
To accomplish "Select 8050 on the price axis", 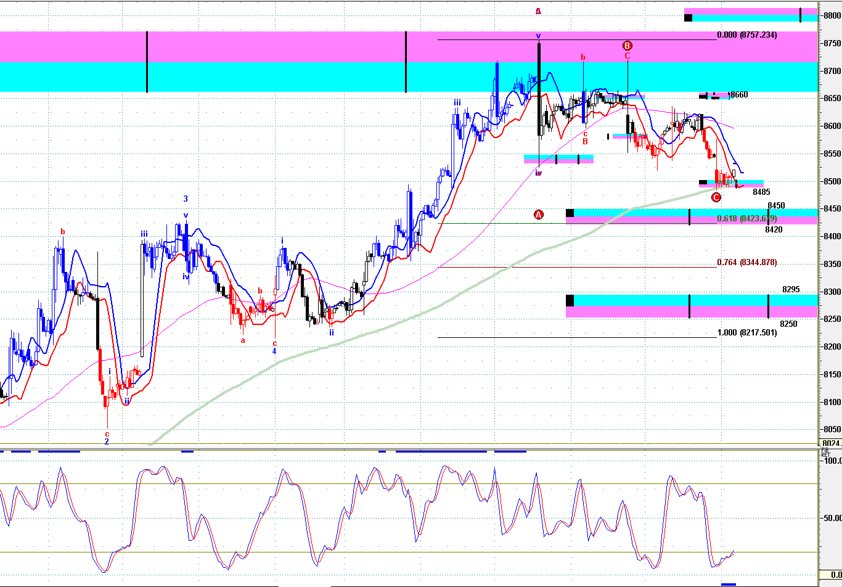I will 832,430.
